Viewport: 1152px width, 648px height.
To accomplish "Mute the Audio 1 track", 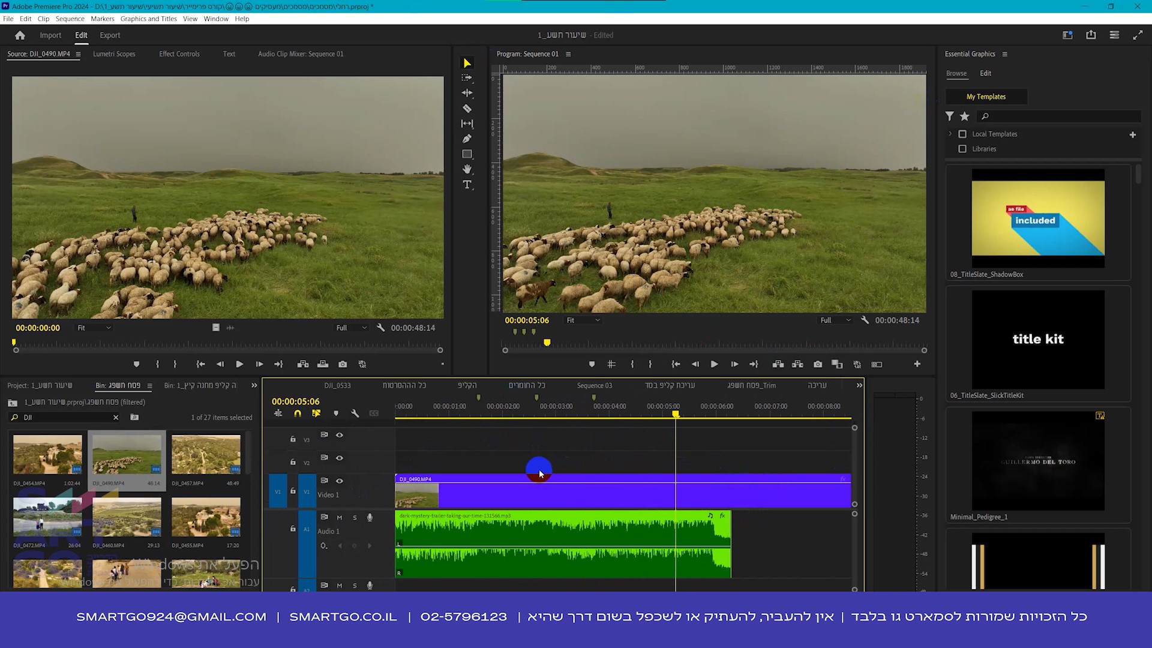I will (340, 517).
